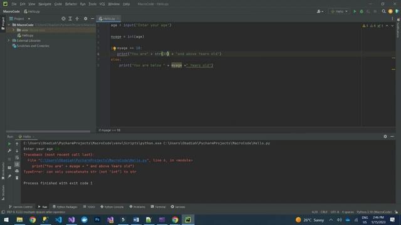
Task: Click the wrench icon in the Run panel
Action: [x=9, y=151]
